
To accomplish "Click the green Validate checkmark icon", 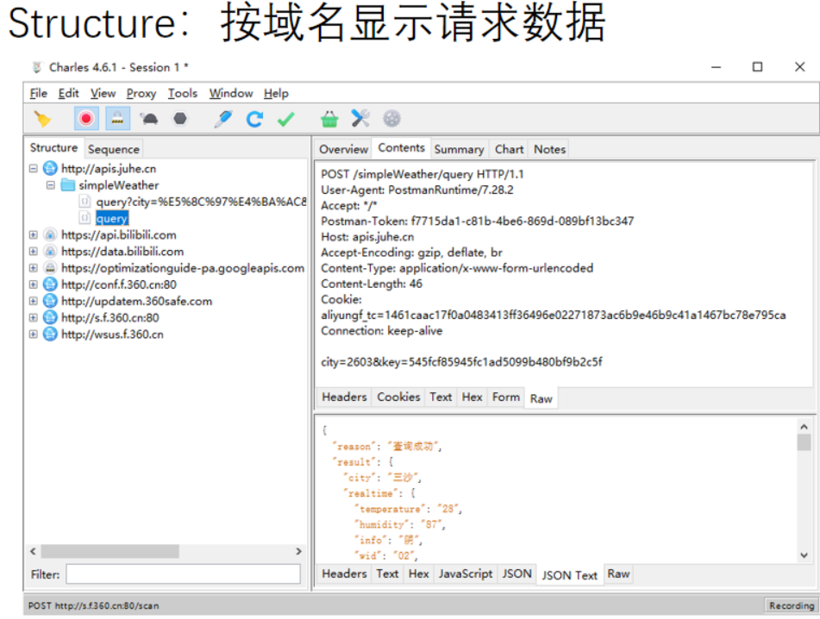I will coord(286,119).
